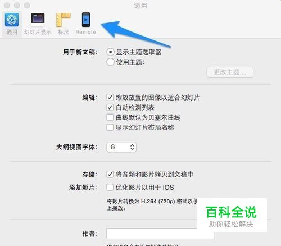This screenshot has width=281, height=246.
Task: Uncheck 将音频和影片拷贝到文稿中 checkbox
Action: pyautogui.click(x=110, y=174)
